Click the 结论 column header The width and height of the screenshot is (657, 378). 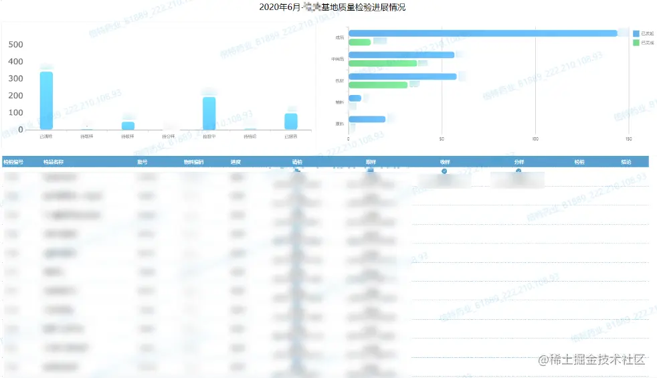(626, 162)
